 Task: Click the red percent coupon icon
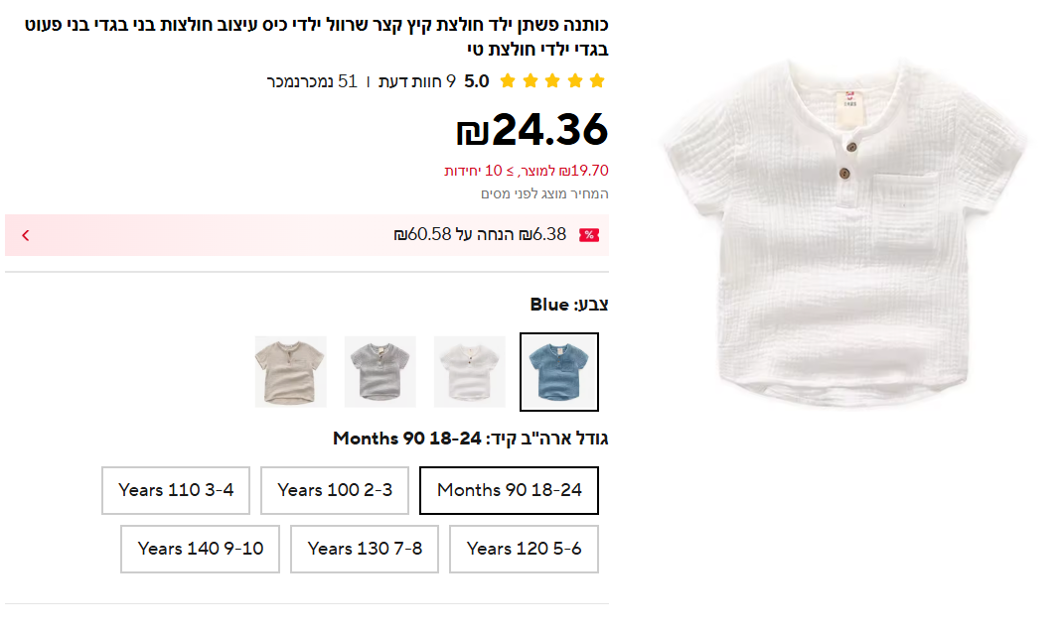point(589,235)
